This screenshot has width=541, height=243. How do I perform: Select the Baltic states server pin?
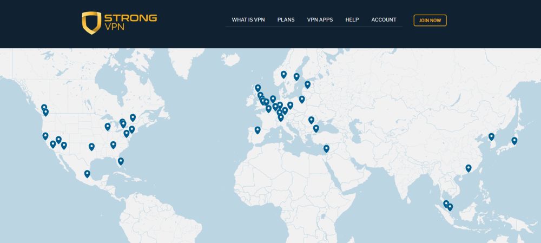(x=307, y=84)
